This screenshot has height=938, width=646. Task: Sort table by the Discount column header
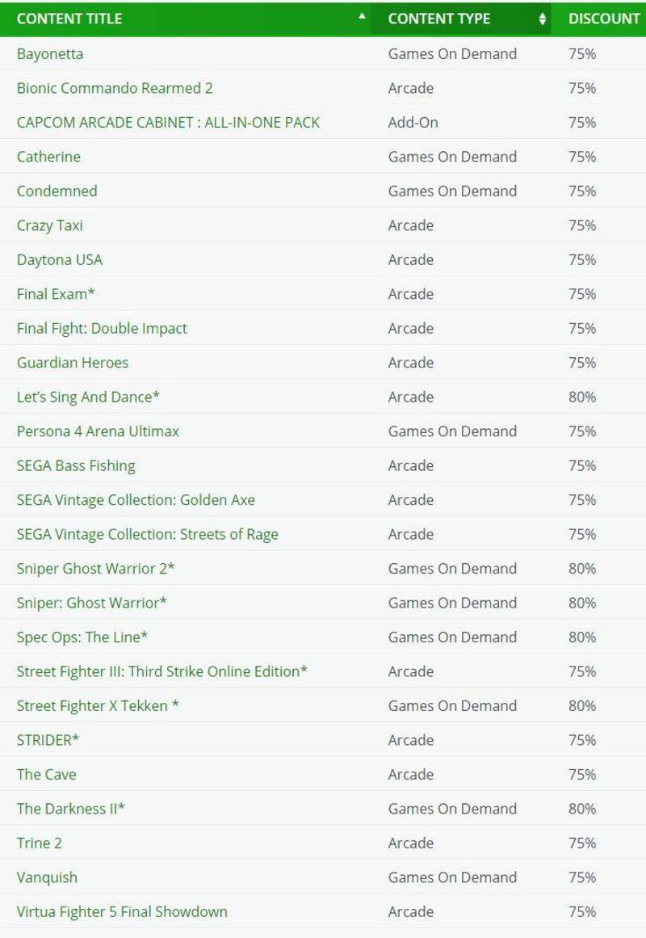click(603, 19)
